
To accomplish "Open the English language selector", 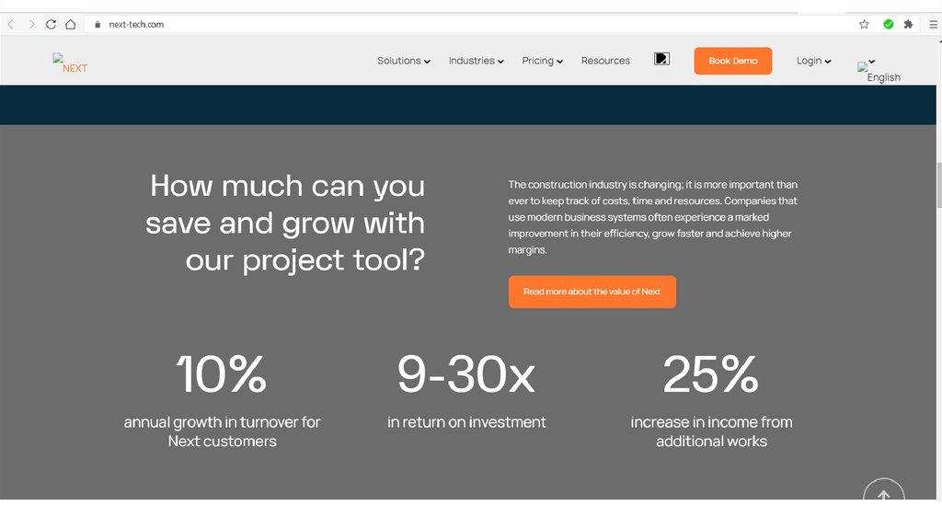I will [879, 72].
